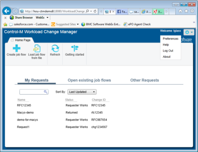Sort by the Name column header
Image resolution: width=198 pixels, height=152 pixels.
pos(21,100)
